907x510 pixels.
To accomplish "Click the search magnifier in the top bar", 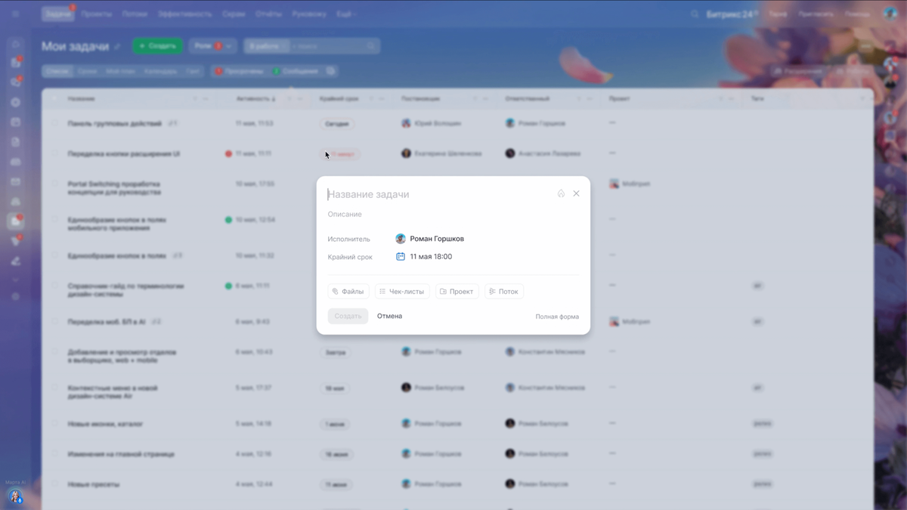I will click(x=694, y=13).
